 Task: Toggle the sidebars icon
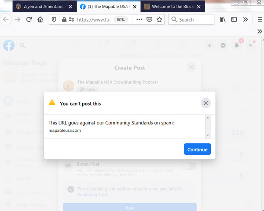pyautogui.click(x=234, y=20)
